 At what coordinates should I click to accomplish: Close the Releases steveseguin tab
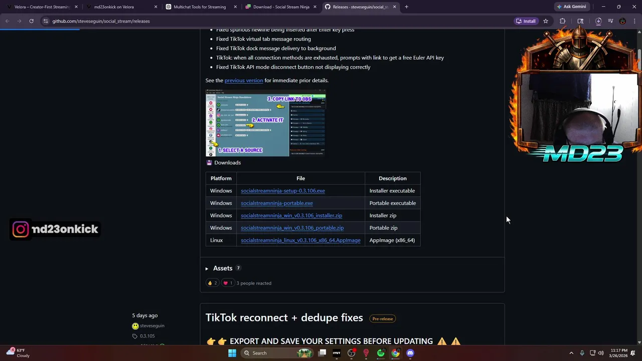click(x=395, y=7)
